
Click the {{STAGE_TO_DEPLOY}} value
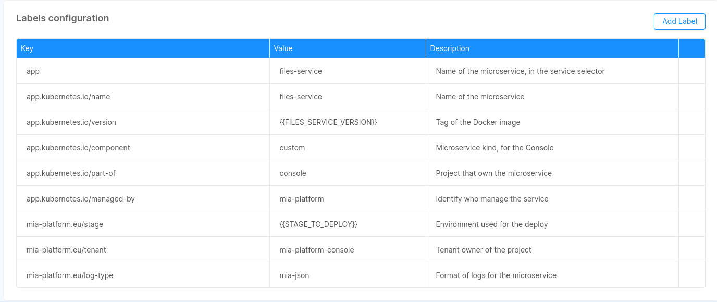pyautogui.click(x=318, y=224)
